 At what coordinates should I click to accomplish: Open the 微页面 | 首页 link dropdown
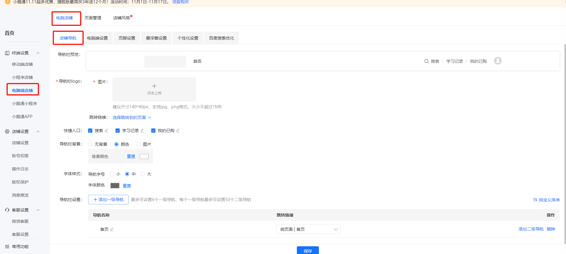pyautogui.click(x=308, y=229)
